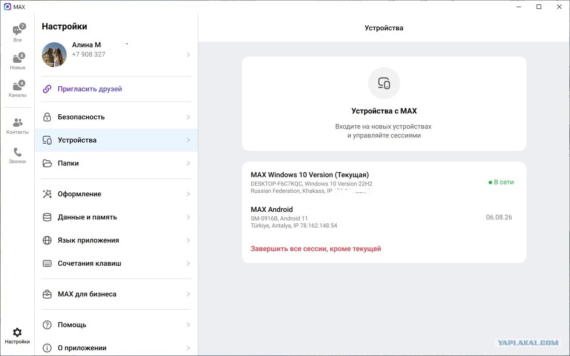Open the Каналы folder icon
Viewport: 570px width, 356px height.
[x=17, y=86]
